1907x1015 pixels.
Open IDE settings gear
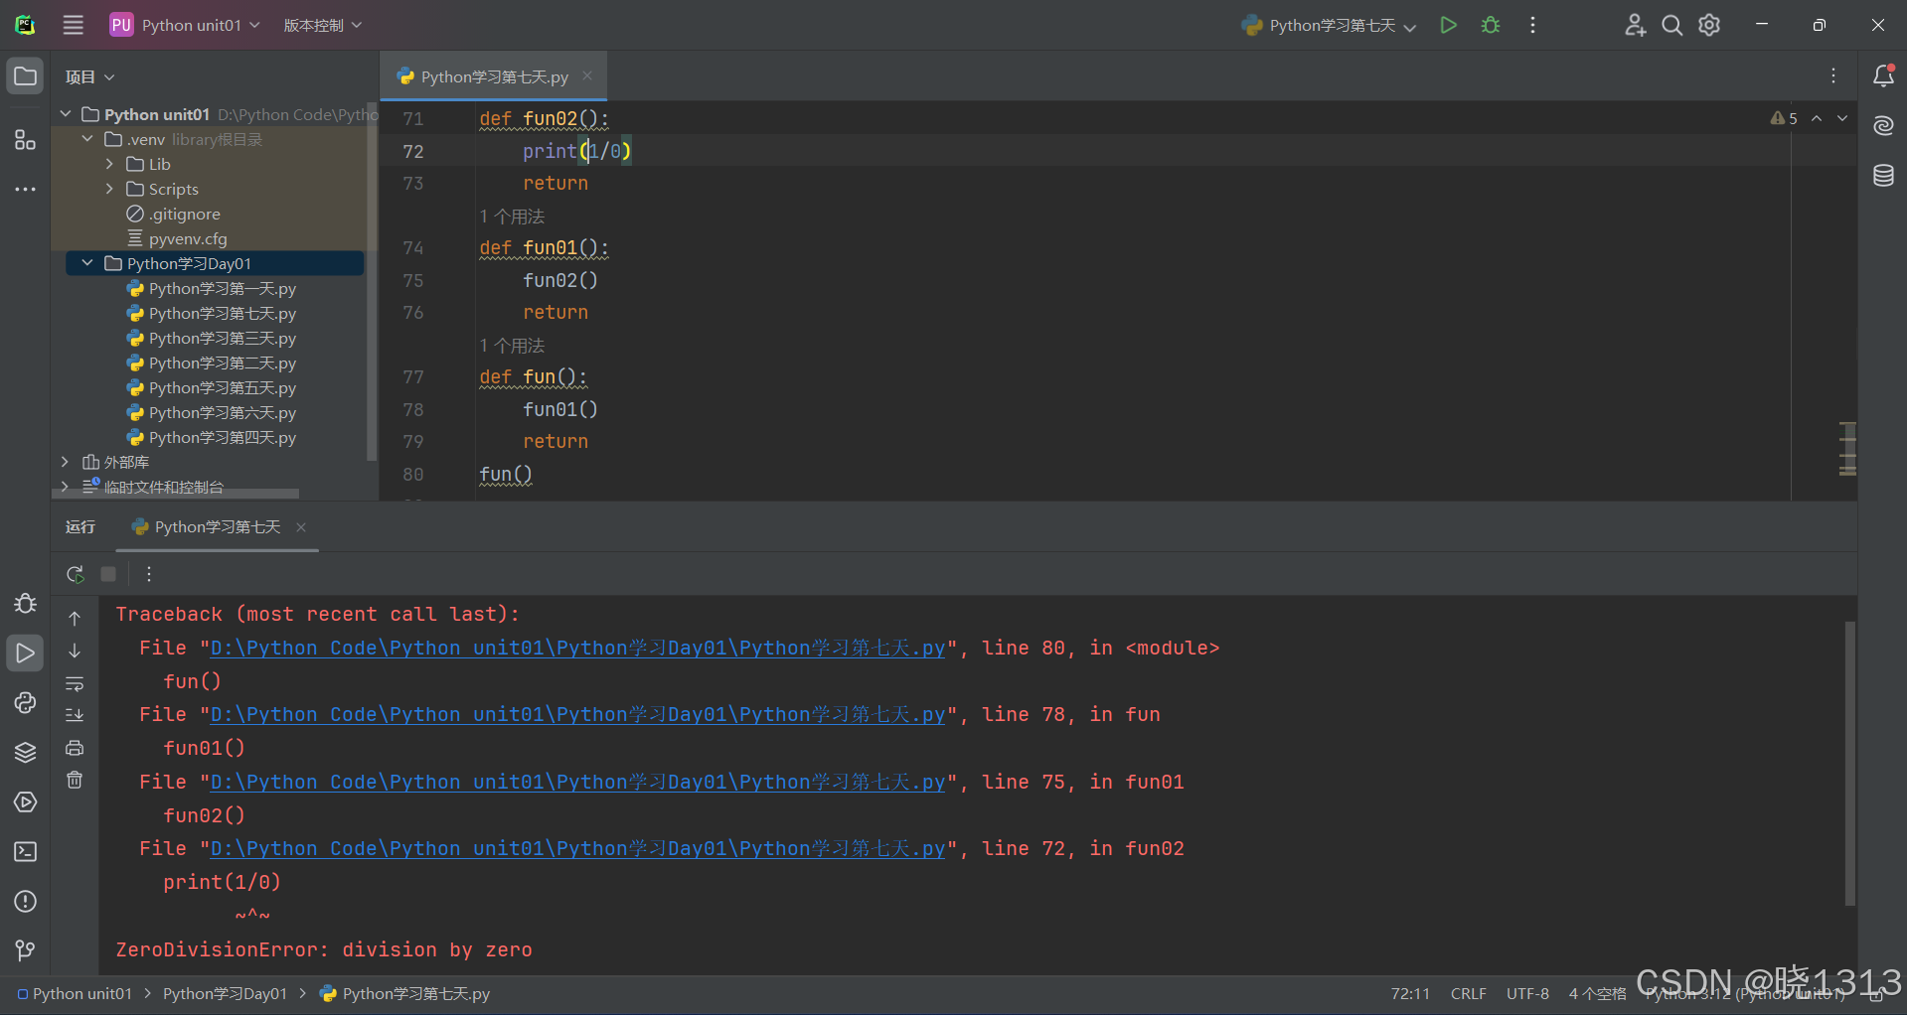tap(1709, 25)
